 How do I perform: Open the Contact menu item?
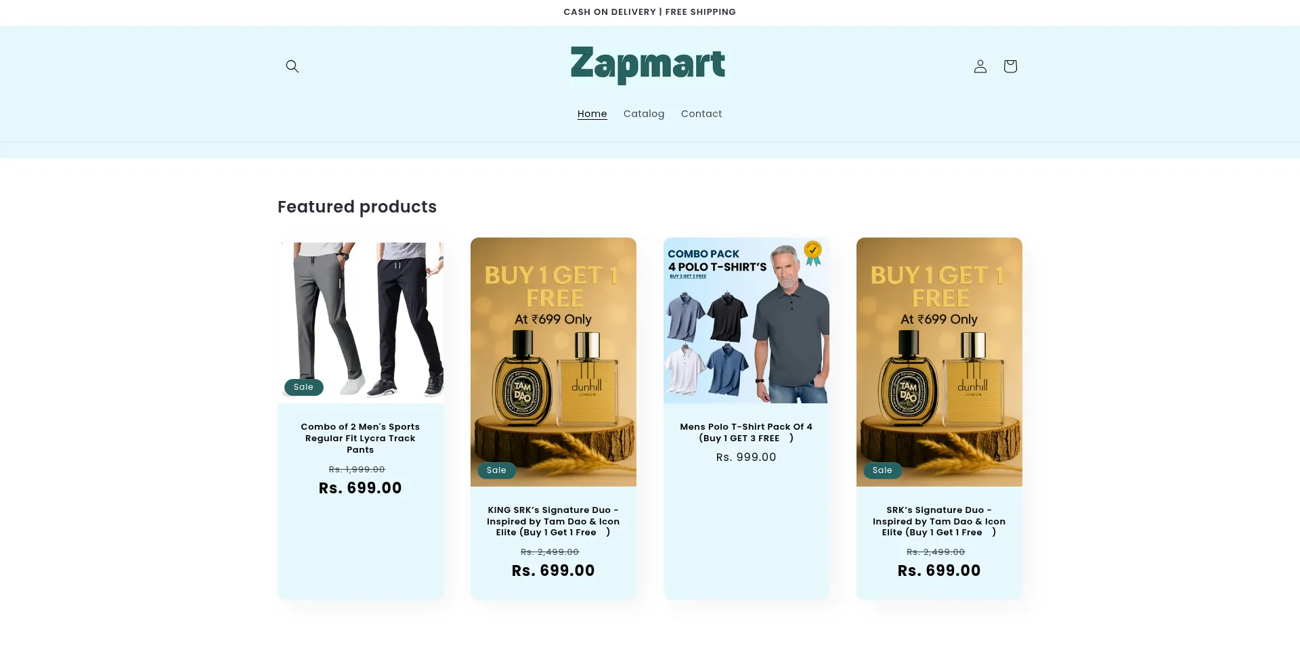pyautogui.click(x=701, y=114)
